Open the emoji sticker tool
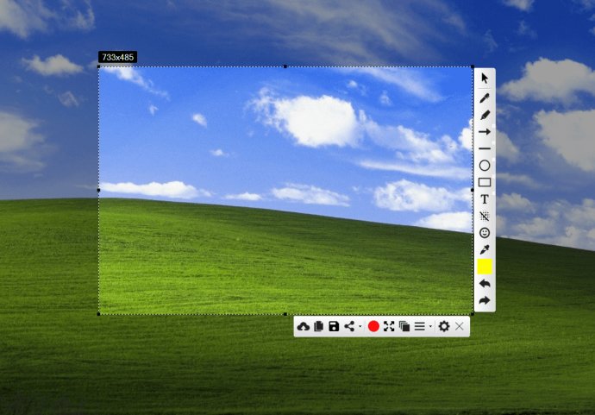595x415 pixels. [x=485, y=233]
